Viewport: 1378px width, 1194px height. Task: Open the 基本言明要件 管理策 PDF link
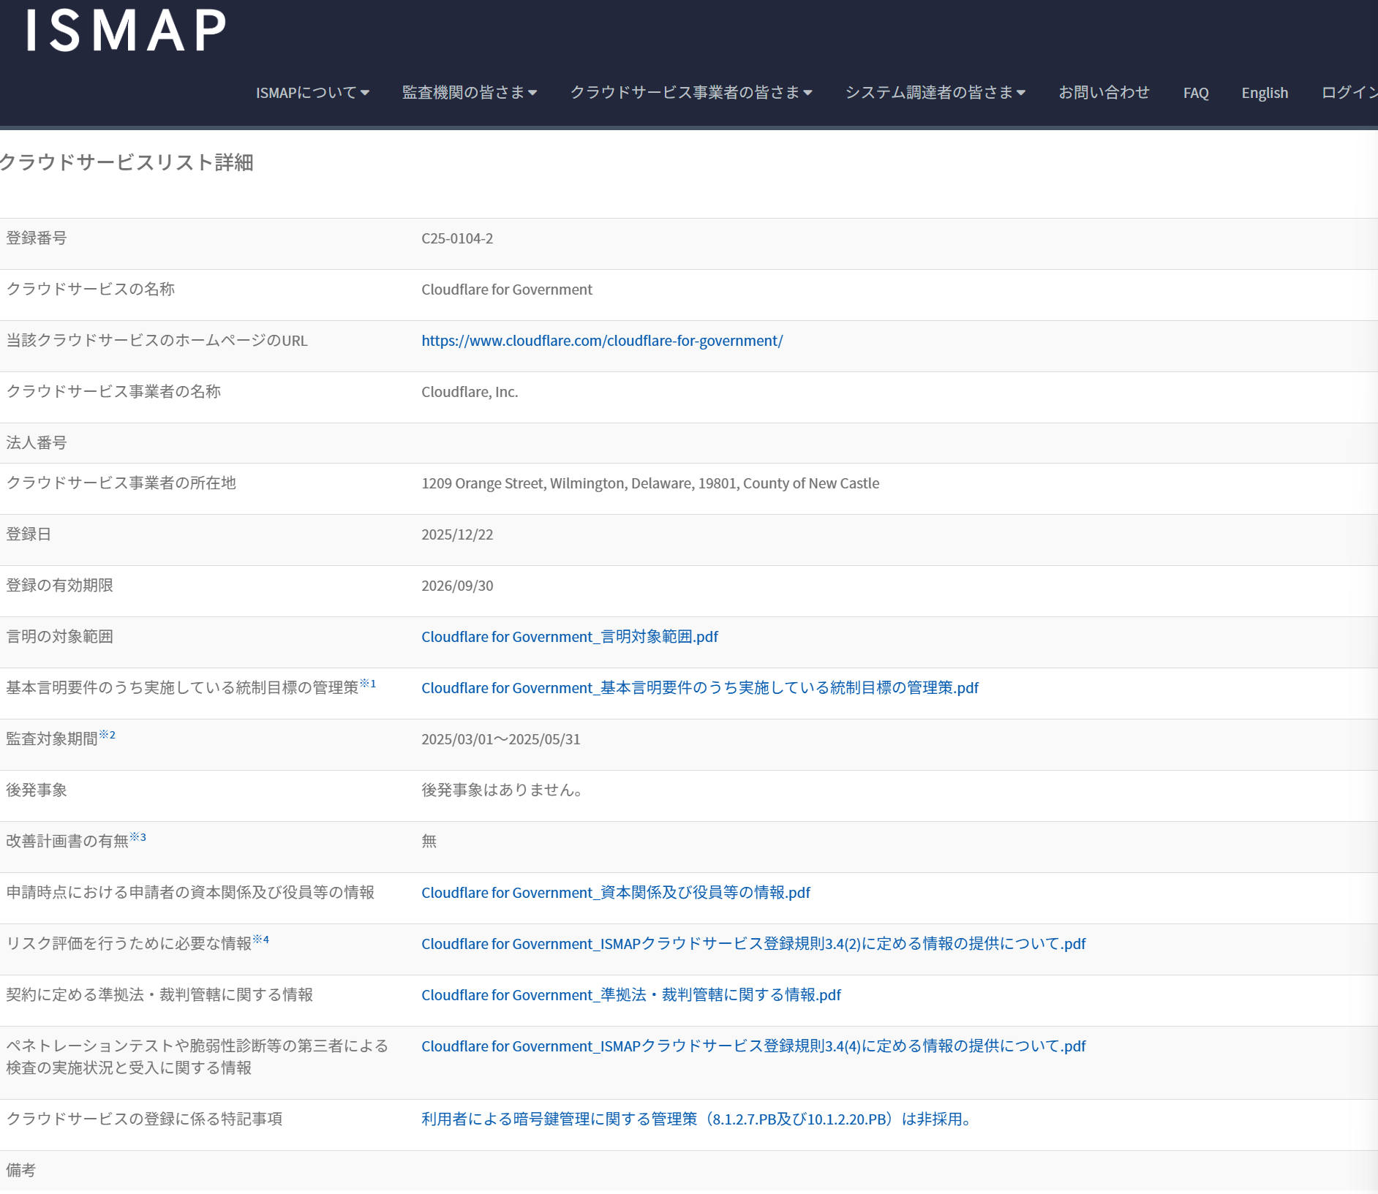tap(699, 688)
